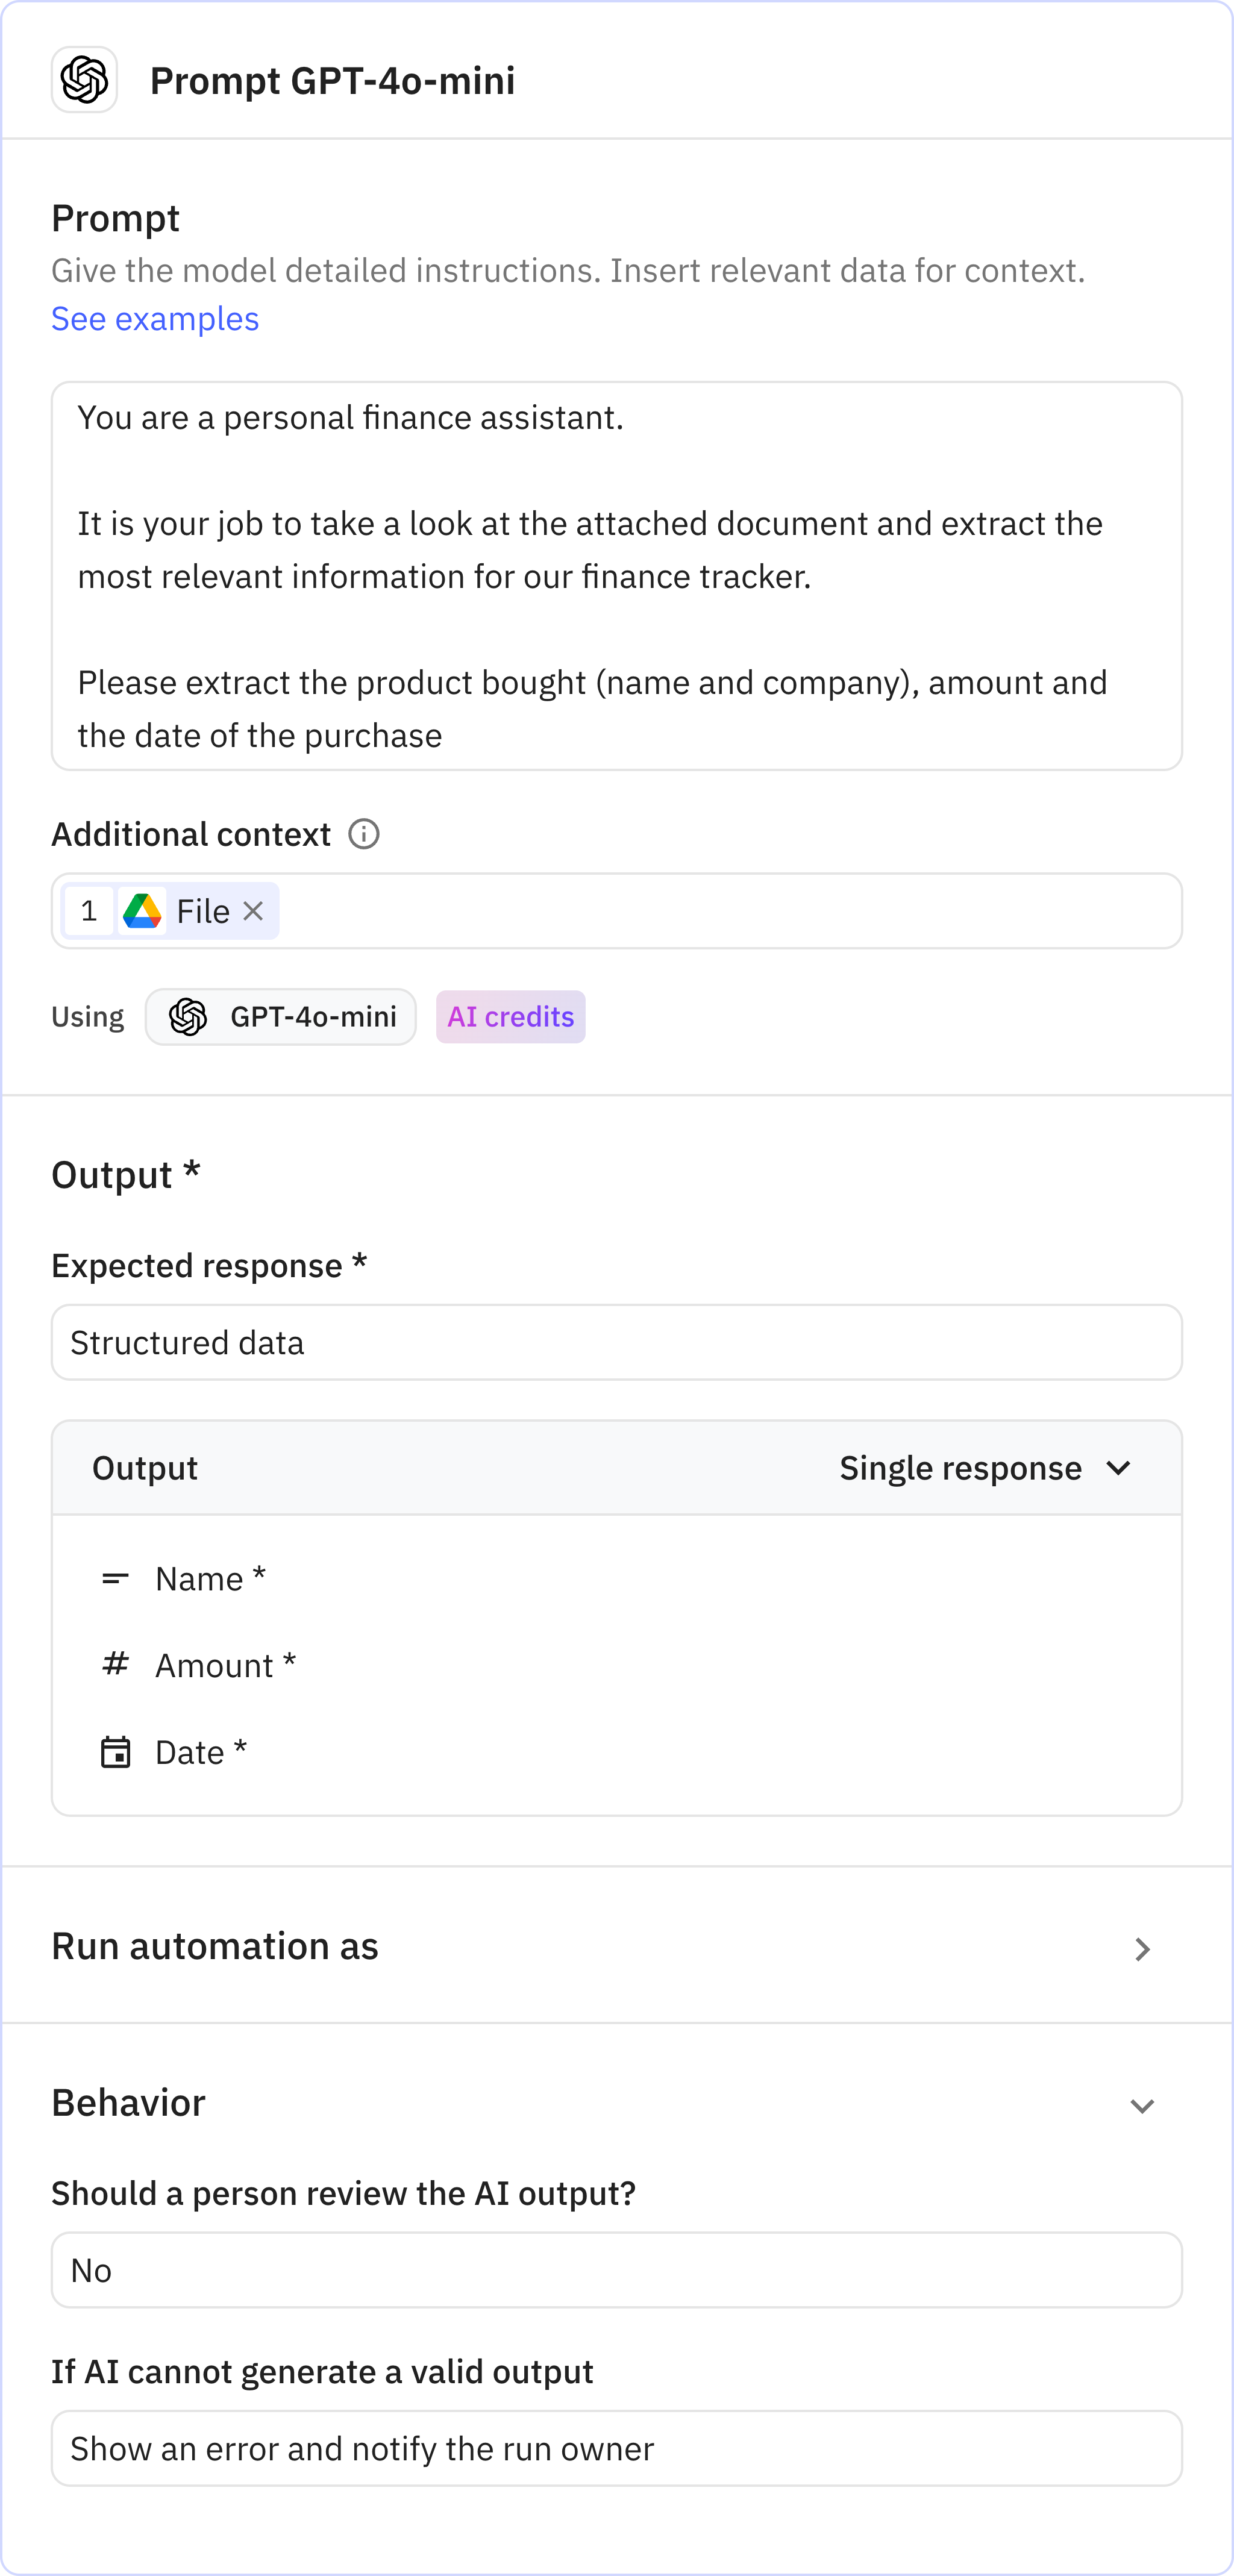Image resolution: width=1234 pixels, height=2576 pixels.
Task: Open the invalid output handling dropdown
Action: tap(616, 2448)
